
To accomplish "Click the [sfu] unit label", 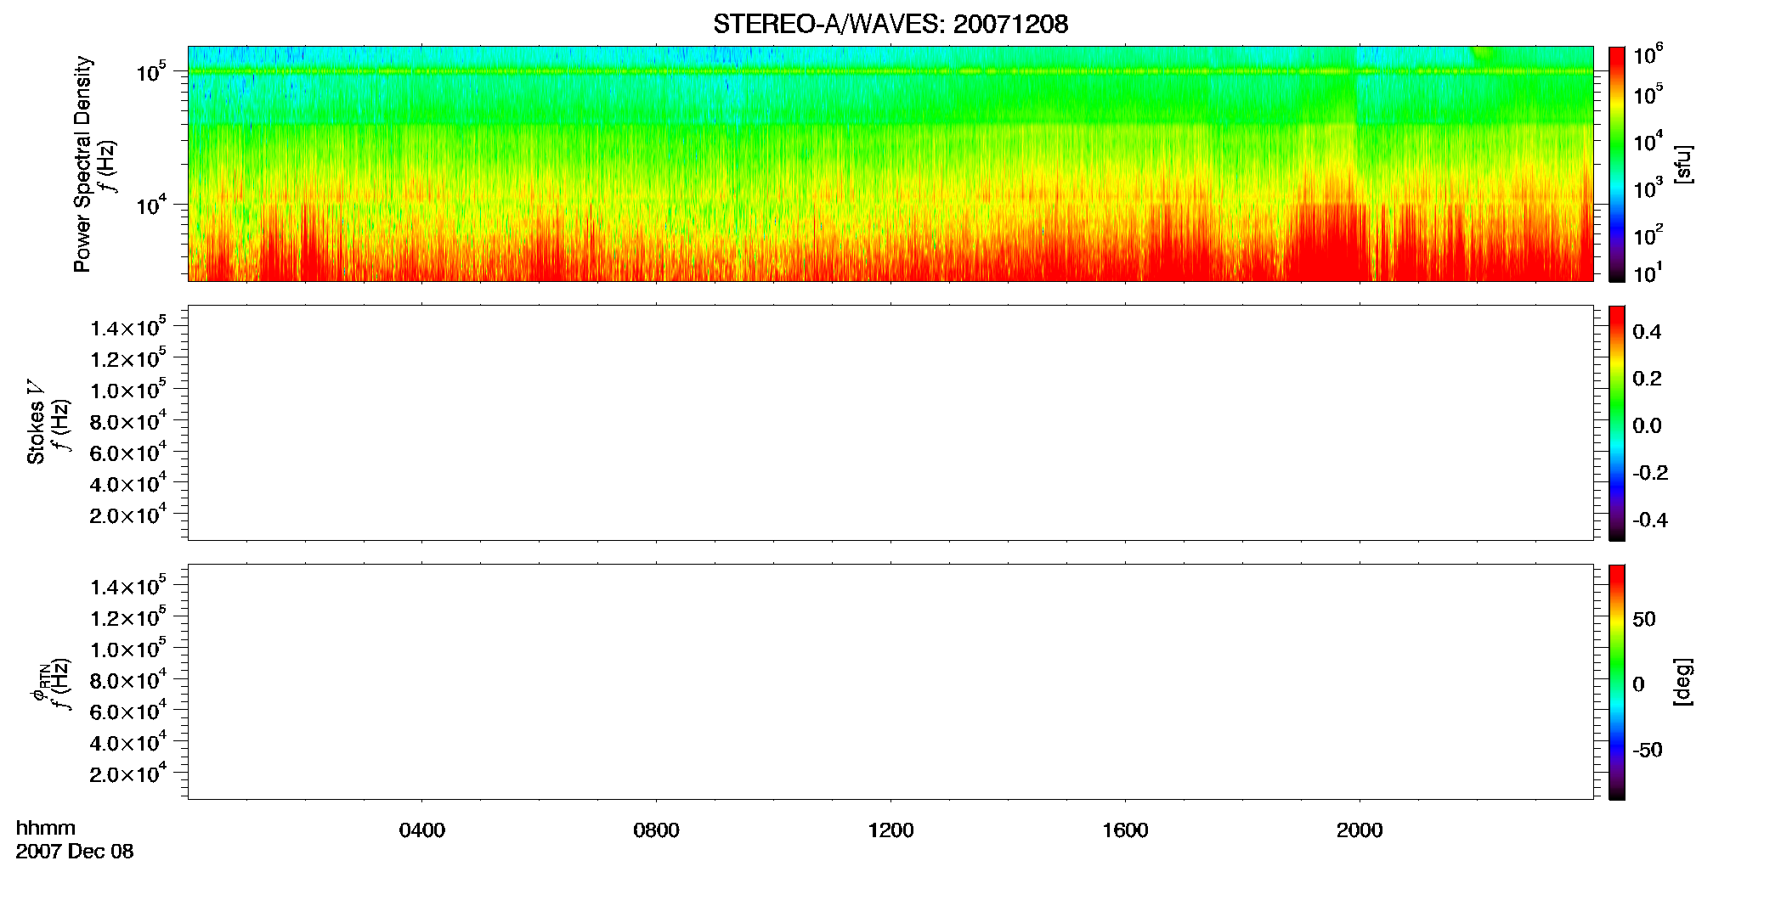I will pos(1683,164).
